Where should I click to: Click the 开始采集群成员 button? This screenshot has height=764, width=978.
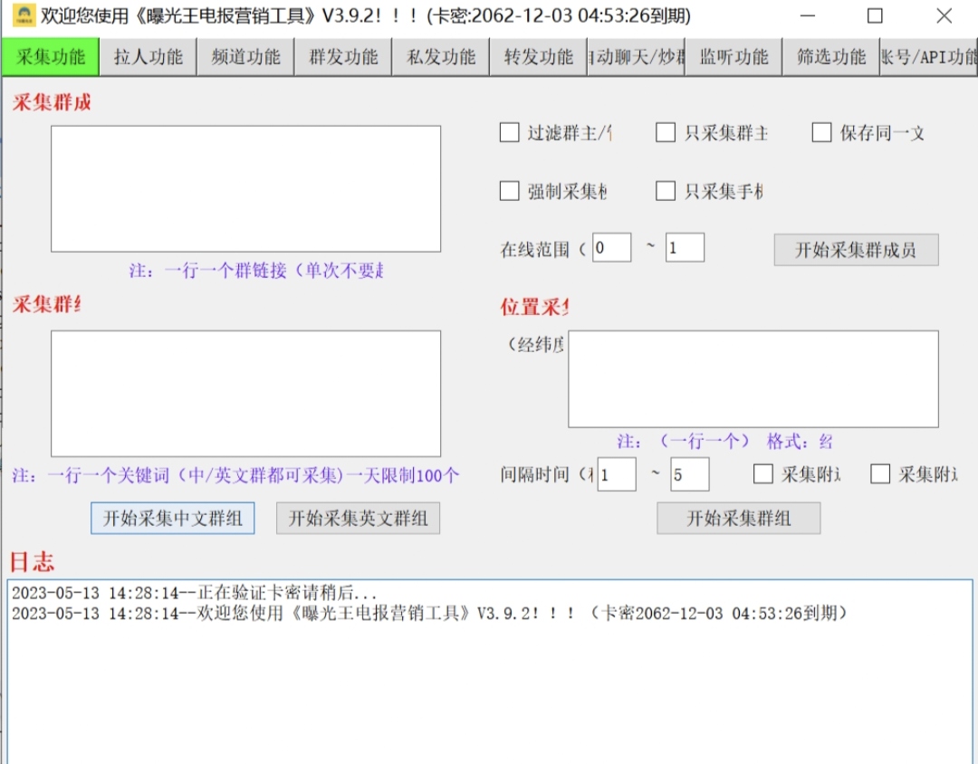point(855,250)
